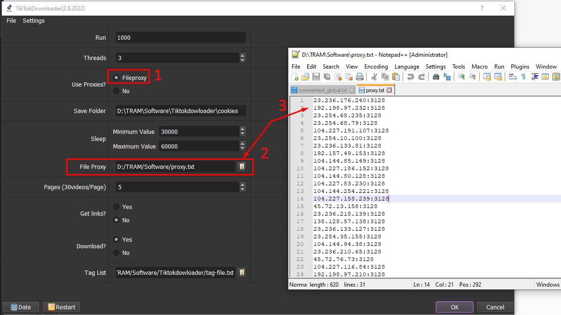
Task: Click Close document icon in Notepad++ toolbar
Action: click(338, 77)
